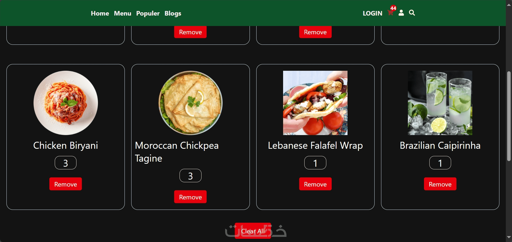This screenshot has height=242, width=512.
Task: Remove Chicken Biryani from cart
Action: click(65, 184)
